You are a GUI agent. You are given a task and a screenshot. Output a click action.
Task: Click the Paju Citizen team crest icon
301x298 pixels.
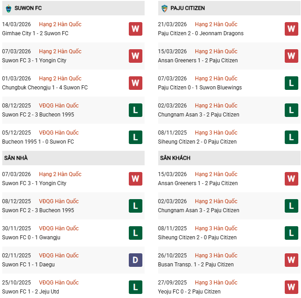tap(165, 8)
